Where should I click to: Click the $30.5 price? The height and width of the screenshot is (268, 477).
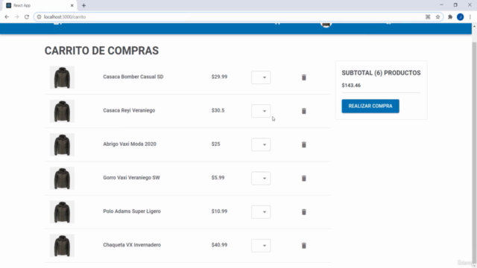[218, 110]
